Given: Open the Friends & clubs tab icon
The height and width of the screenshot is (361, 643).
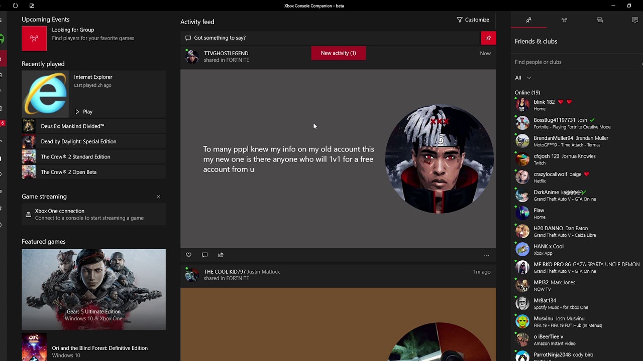Looking at the screenshot, I should (x=528, y=20).
